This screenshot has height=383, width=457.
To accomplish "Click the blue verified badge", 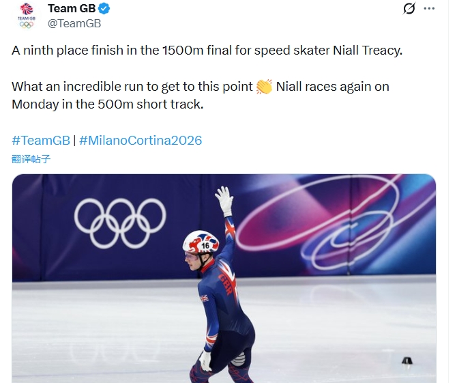I will [x=105, y=9].
